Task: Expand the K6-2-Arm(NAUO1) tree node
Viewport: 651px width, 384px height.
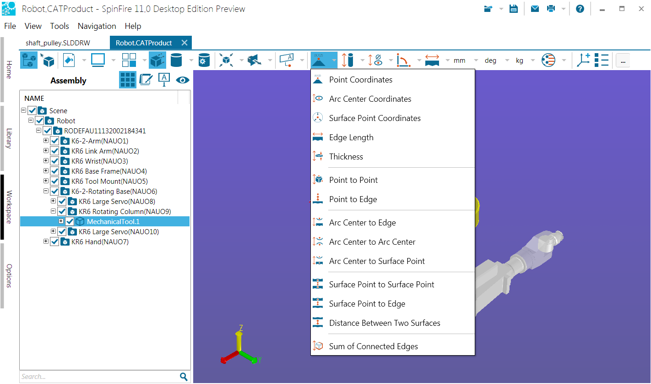Action: 46,141
